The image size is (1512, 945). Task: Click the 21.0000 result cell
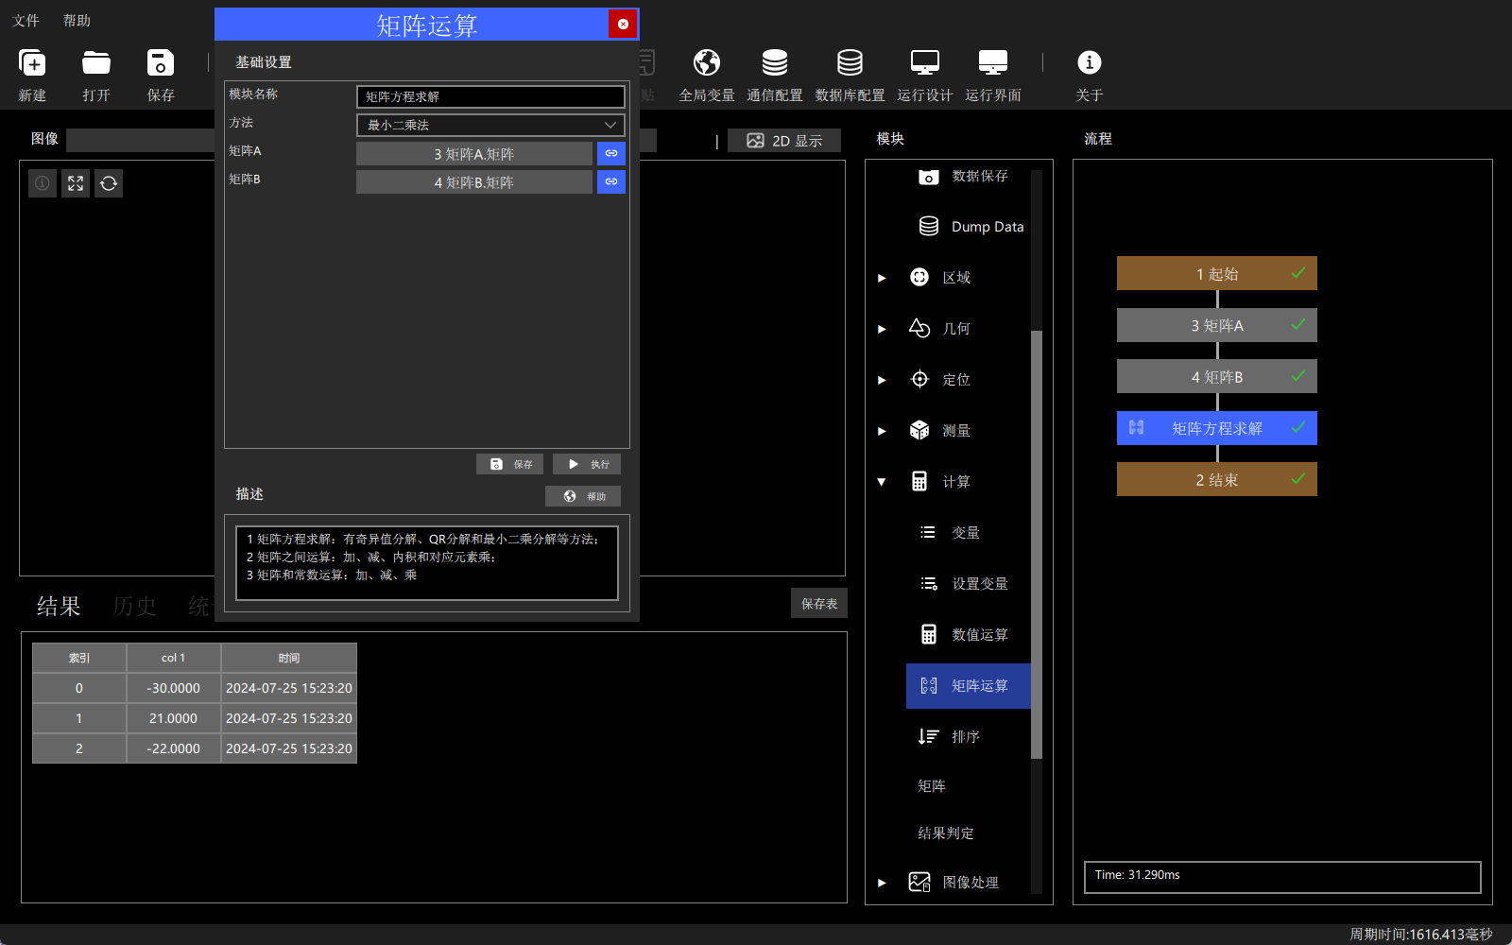tap(174, 718)
